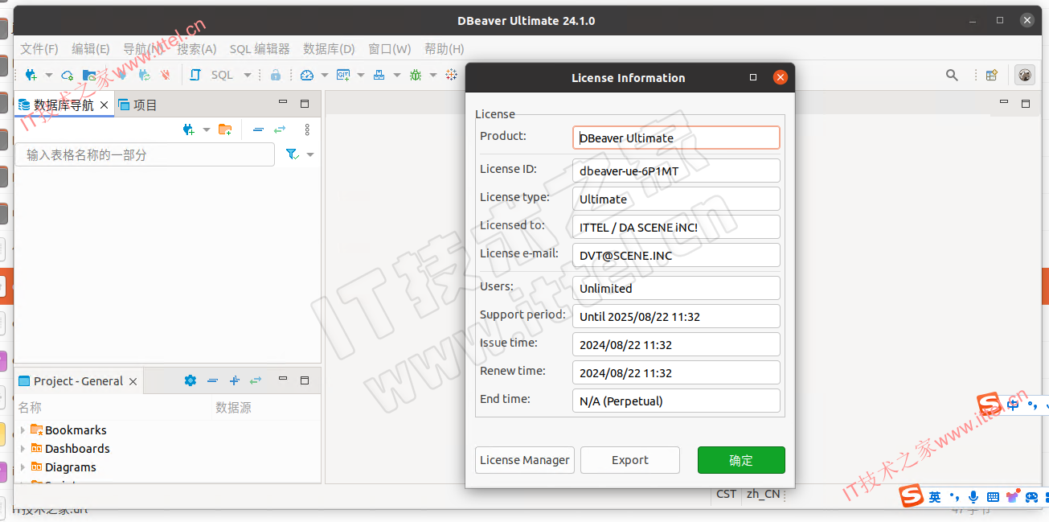Viewport: 1049px width, 522px height.
Task: Expand the Bookmarks tree node
Action: [x=23, y=430]
